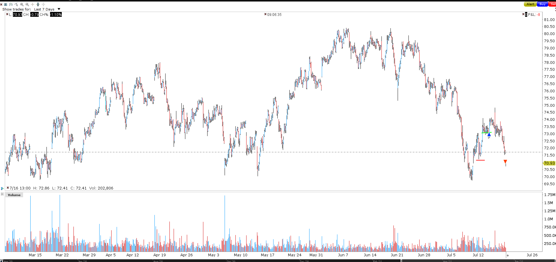The width and height of the screenshot is (556, 262).
Task: Zoom out of the chart
Action: click(x=27, y=4)
